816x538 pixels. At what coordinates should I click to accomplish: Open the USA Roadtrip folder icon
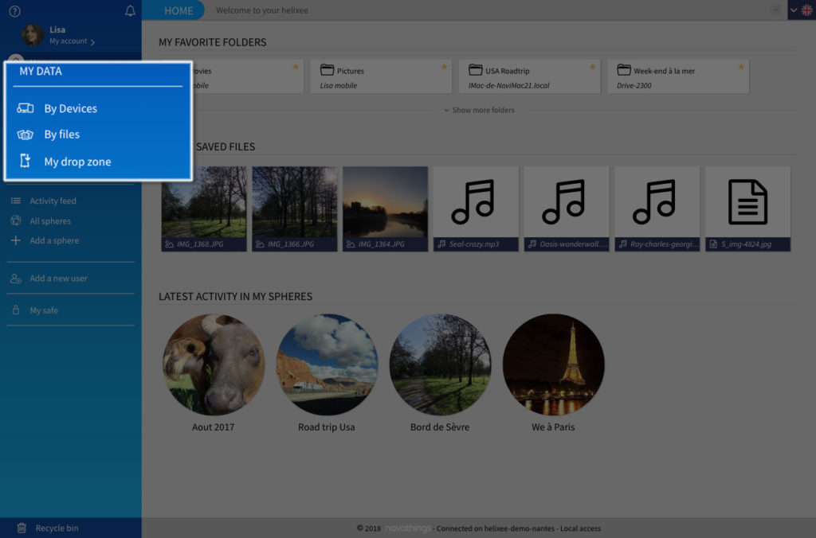pyautogui.click(x=475, y=70)
